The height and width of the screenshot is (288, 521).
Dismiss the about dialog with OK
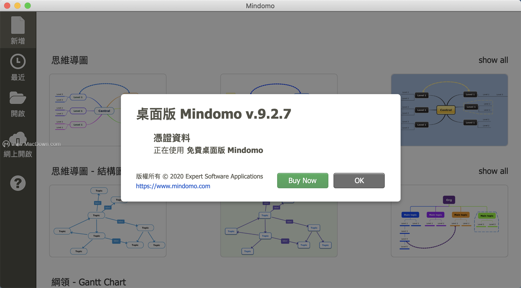point(359,181)
